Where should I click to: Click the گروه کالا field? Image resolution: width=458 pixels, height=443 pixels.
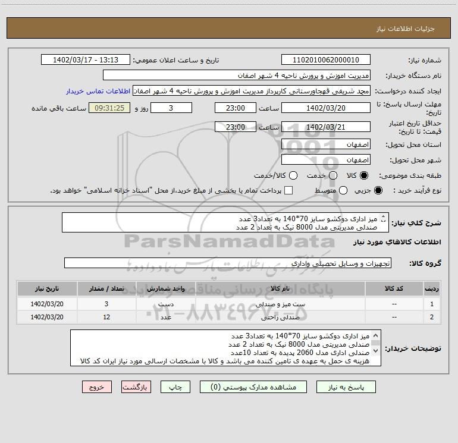point(228,263)
